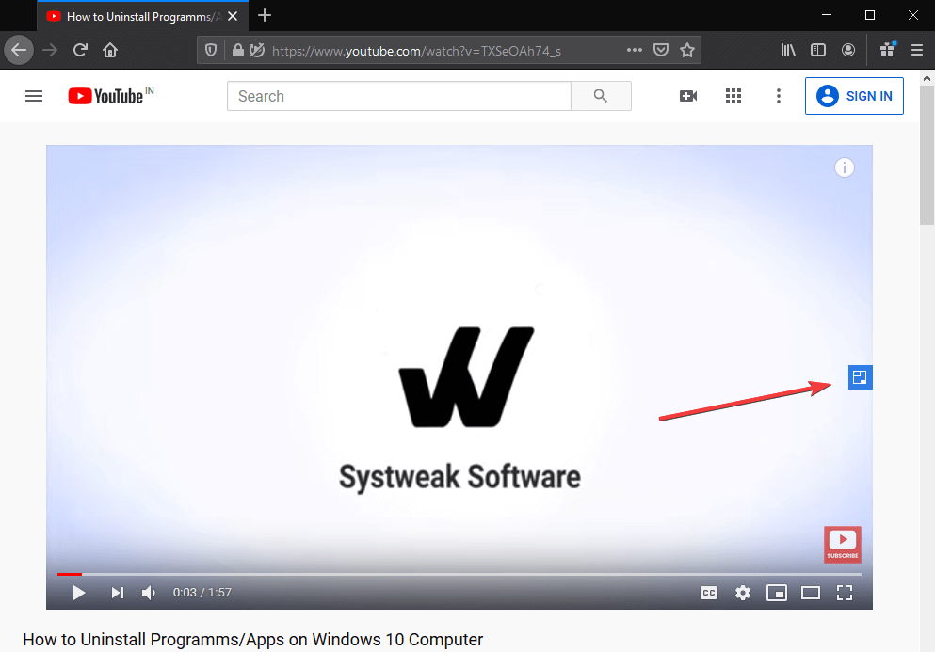Enter full screen mode
Viewport: 935px width, 652px height.
click(x=845, y=593)
